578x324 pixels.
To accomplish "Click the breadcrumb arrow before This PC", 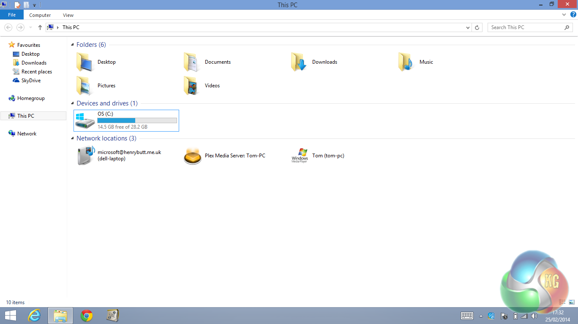I will coord(57,27).
